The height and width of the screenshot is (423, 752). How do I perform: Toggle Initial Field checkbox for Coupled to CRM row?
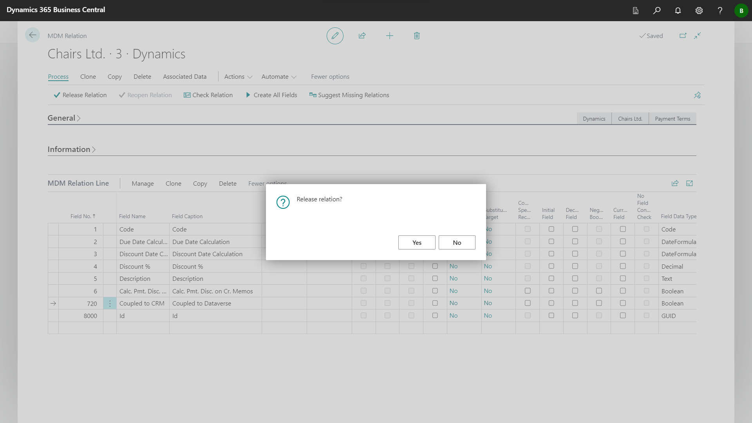point(551,303)
